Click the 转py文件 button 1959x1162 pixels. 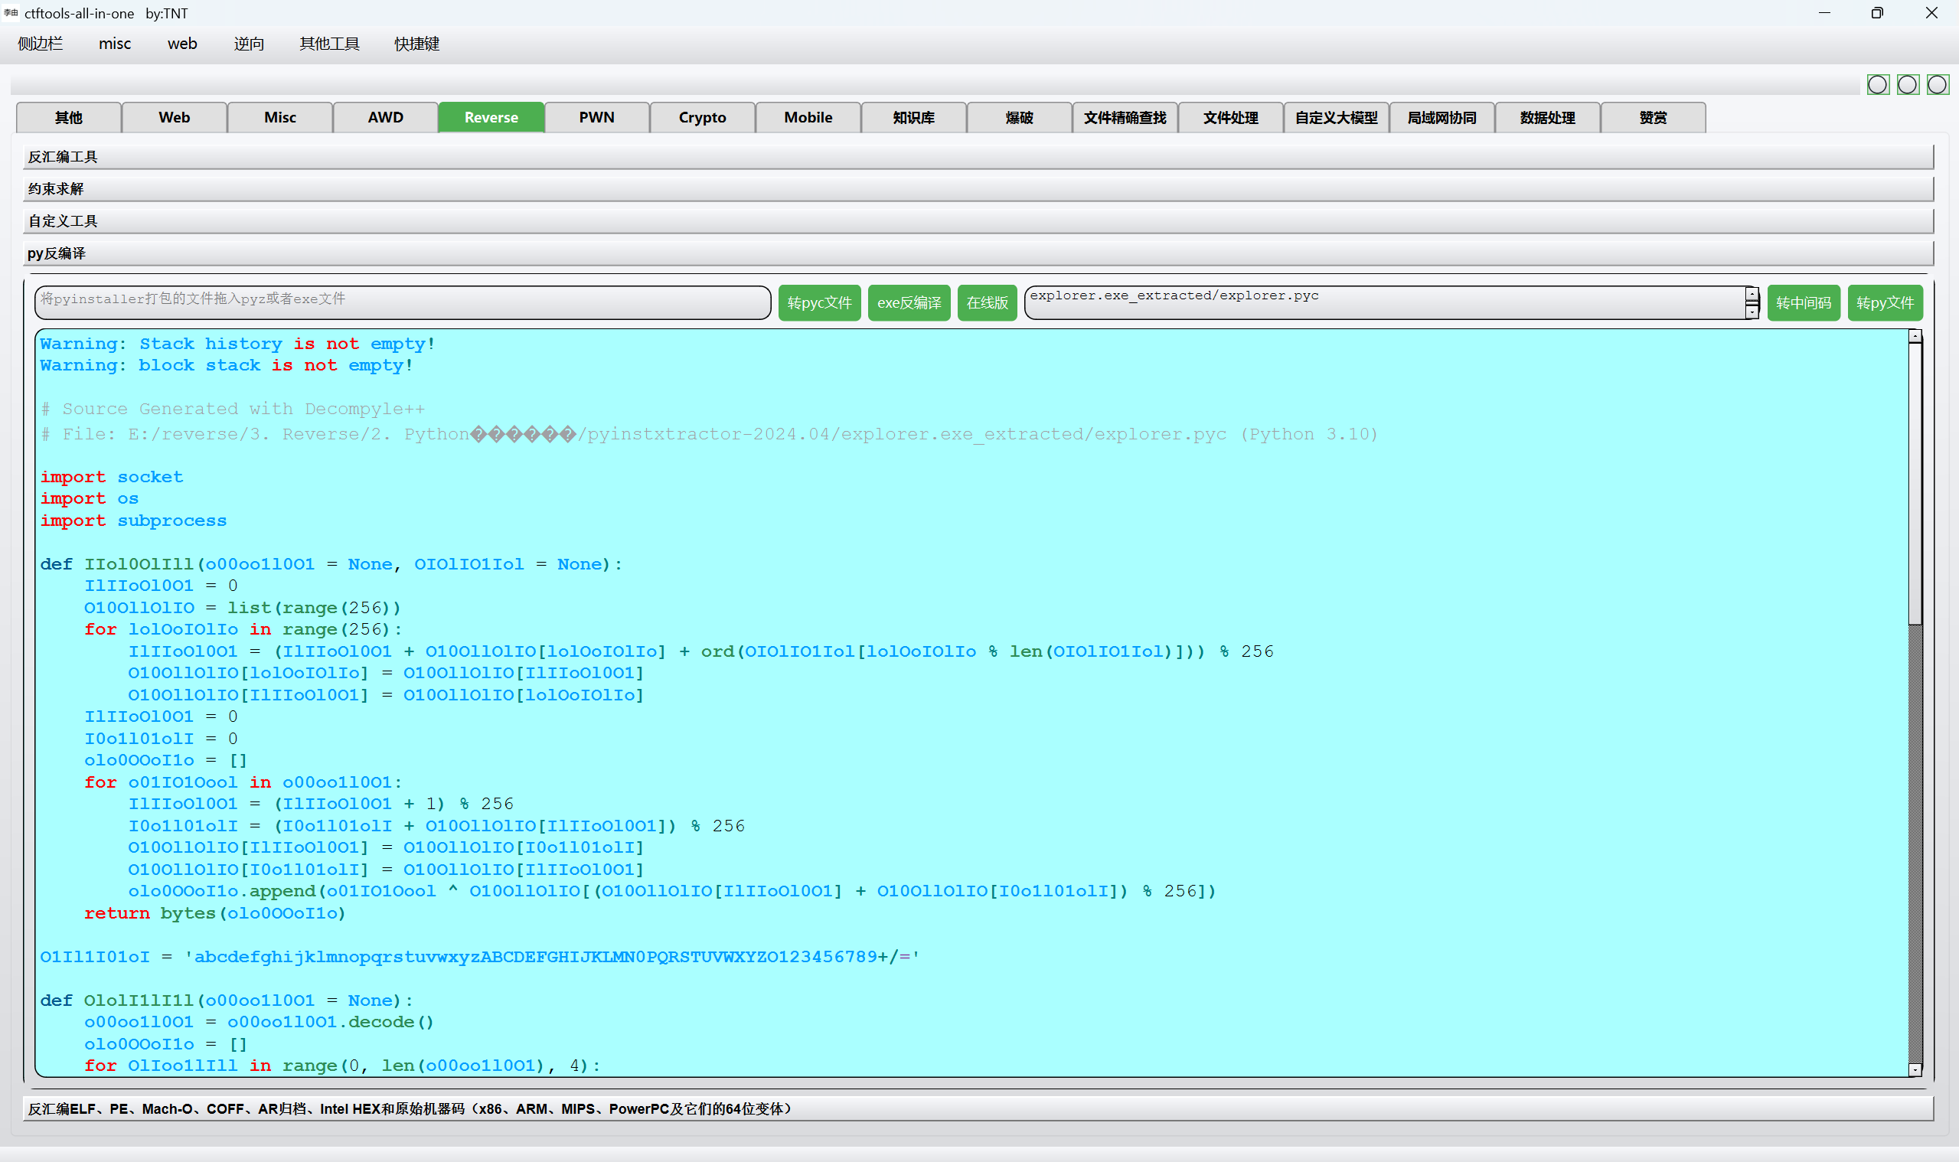1885,302
